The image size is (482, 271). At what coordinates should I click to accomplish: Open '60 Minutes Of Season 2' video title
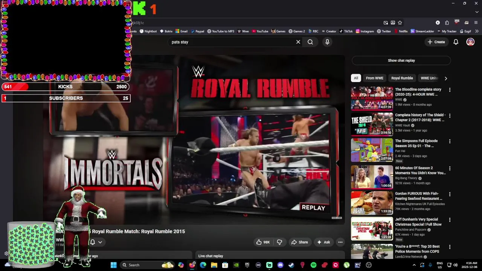(x=420, y=171)
